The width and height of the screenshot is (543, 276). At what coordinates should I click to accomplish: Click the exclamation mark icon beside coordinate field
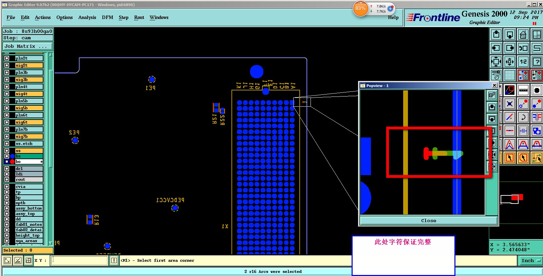(x=114, y=260)
